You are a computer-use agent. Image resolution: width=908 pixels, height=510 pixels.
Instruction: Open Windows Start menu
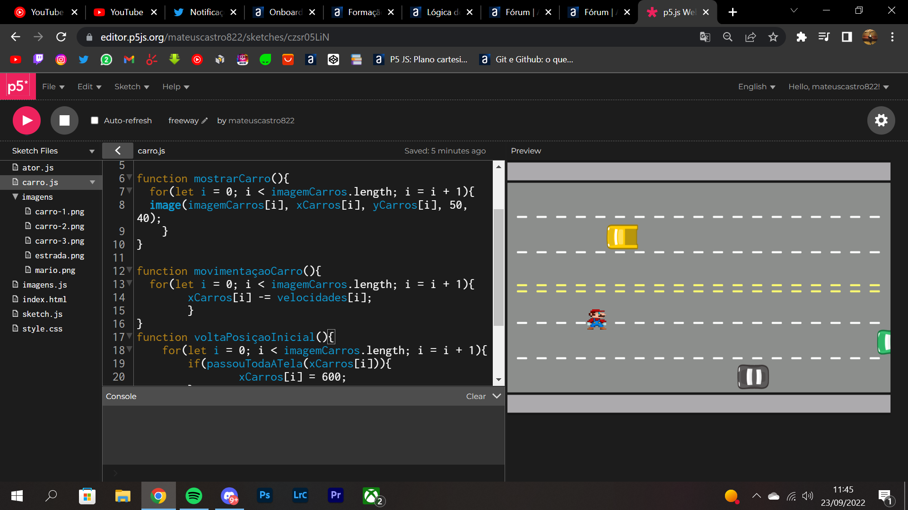[x=17, y=496]
